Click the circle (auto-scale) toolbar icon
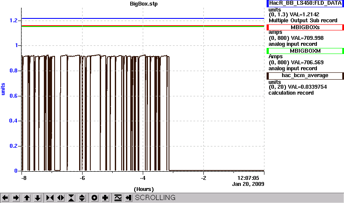 click(x=94, y=198)
